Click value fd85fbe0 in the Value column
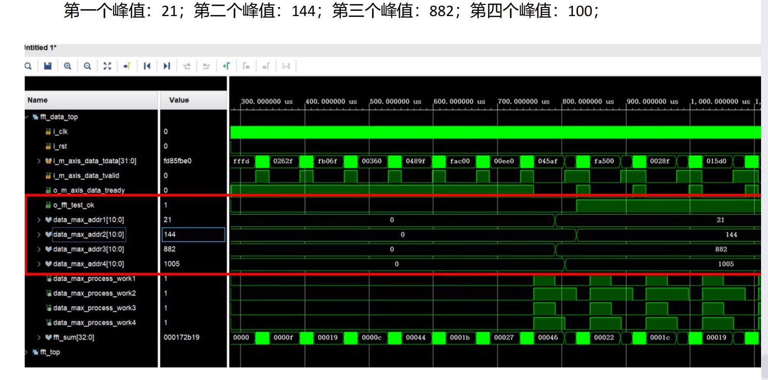The height and width of the screenshot is (380, 768). (x=177, y=161)
